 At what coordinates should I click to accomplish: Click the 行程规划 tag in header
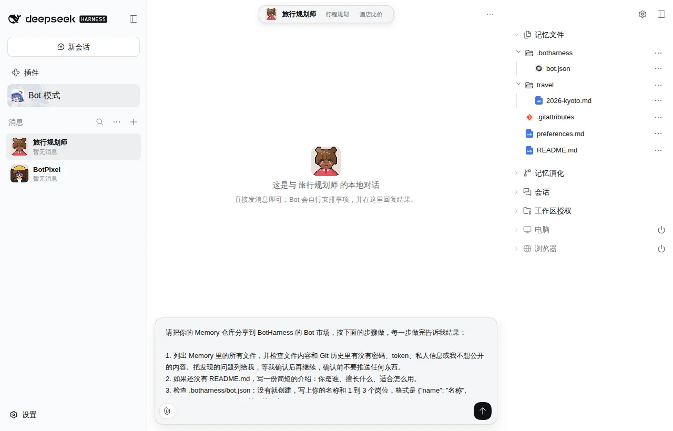(337, 14)
